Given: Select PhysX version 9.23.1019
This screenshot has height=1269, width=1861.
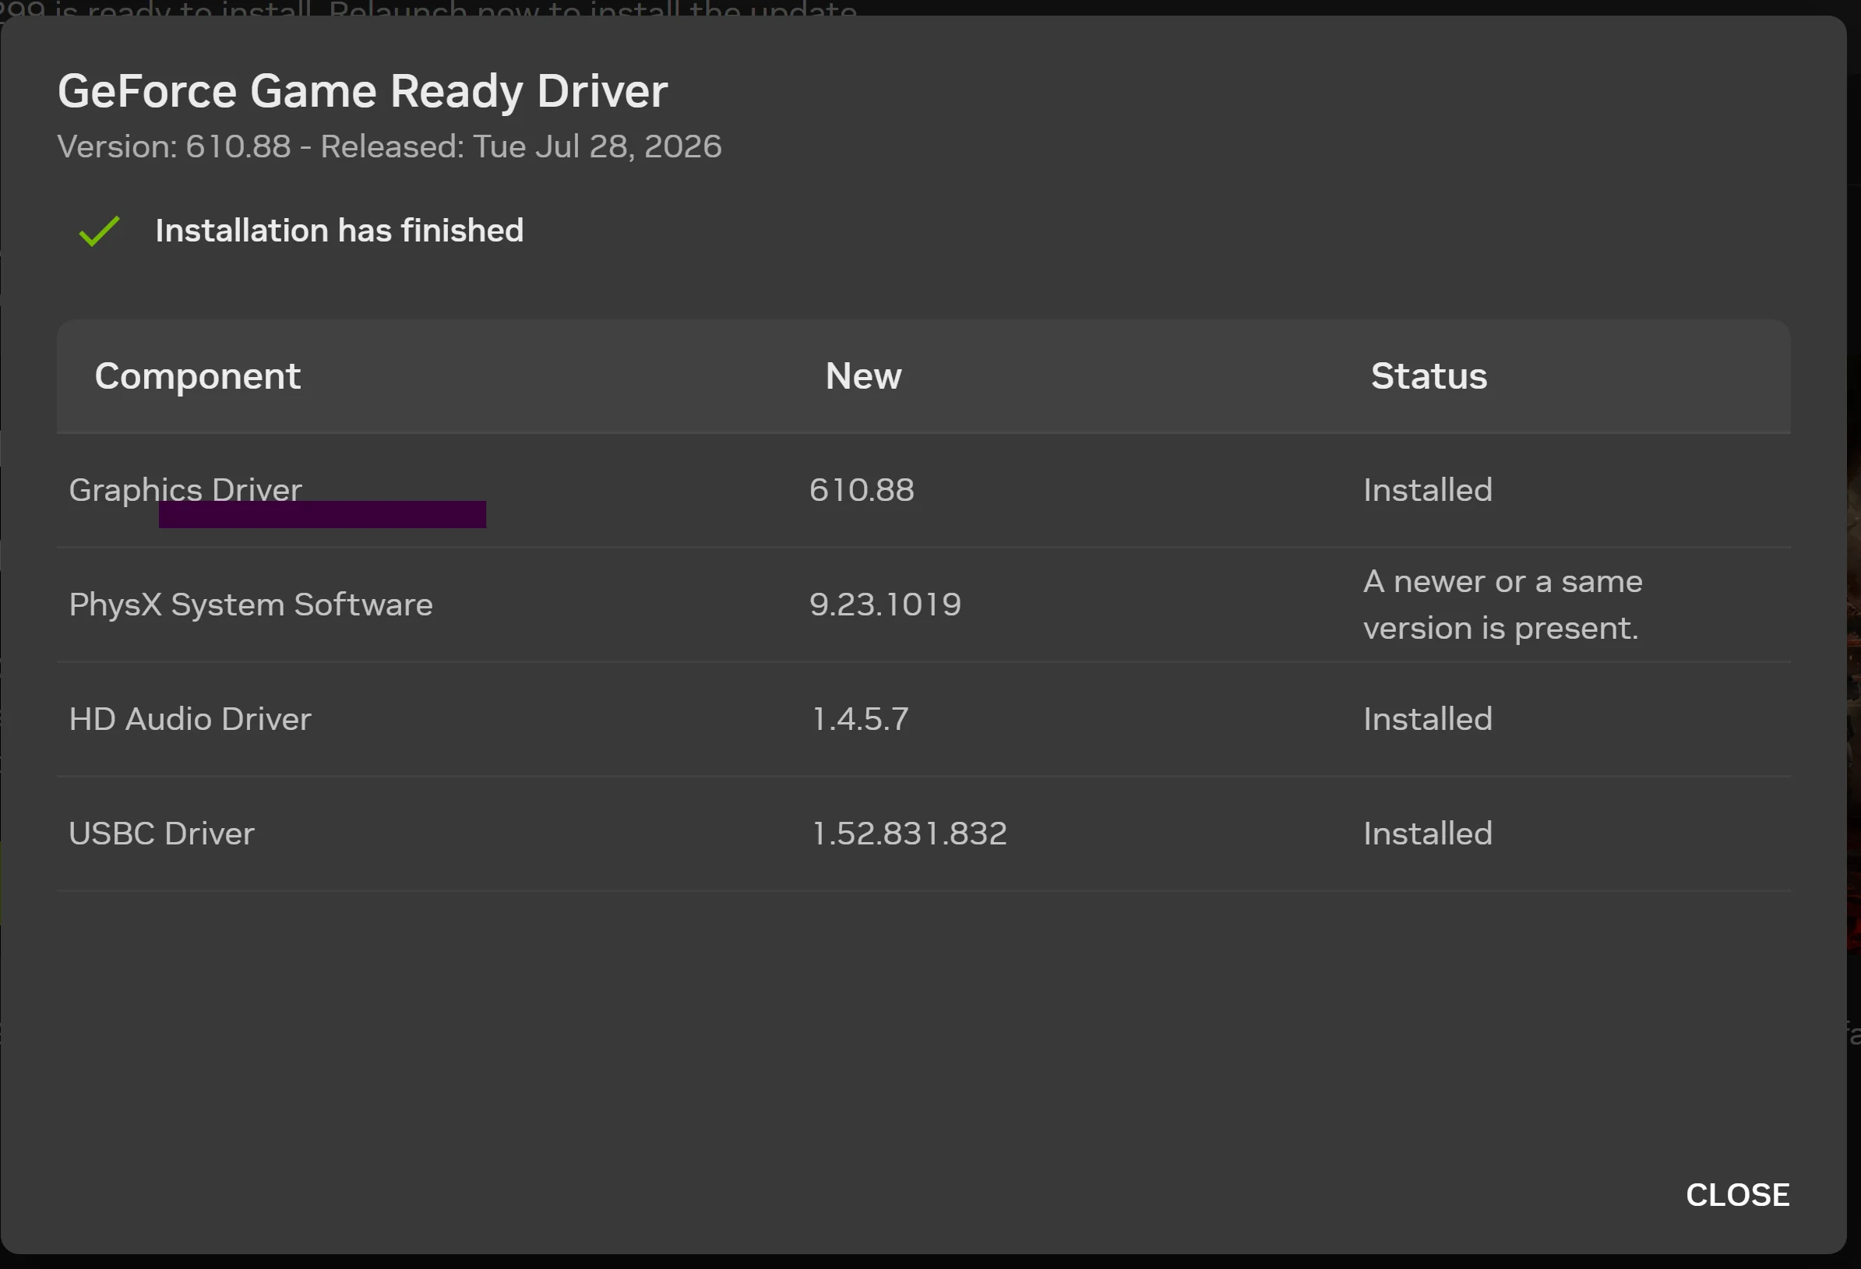Looking at the screenshot, I should 885,605.
